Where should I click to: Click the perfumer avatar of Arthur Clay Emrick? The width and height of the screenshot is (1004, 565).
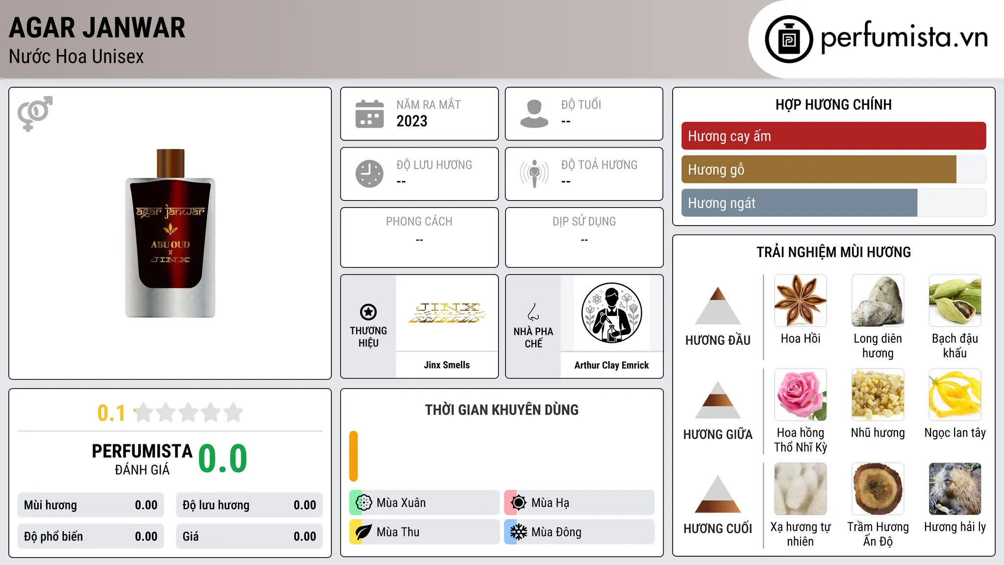click(x=611, y=313)
